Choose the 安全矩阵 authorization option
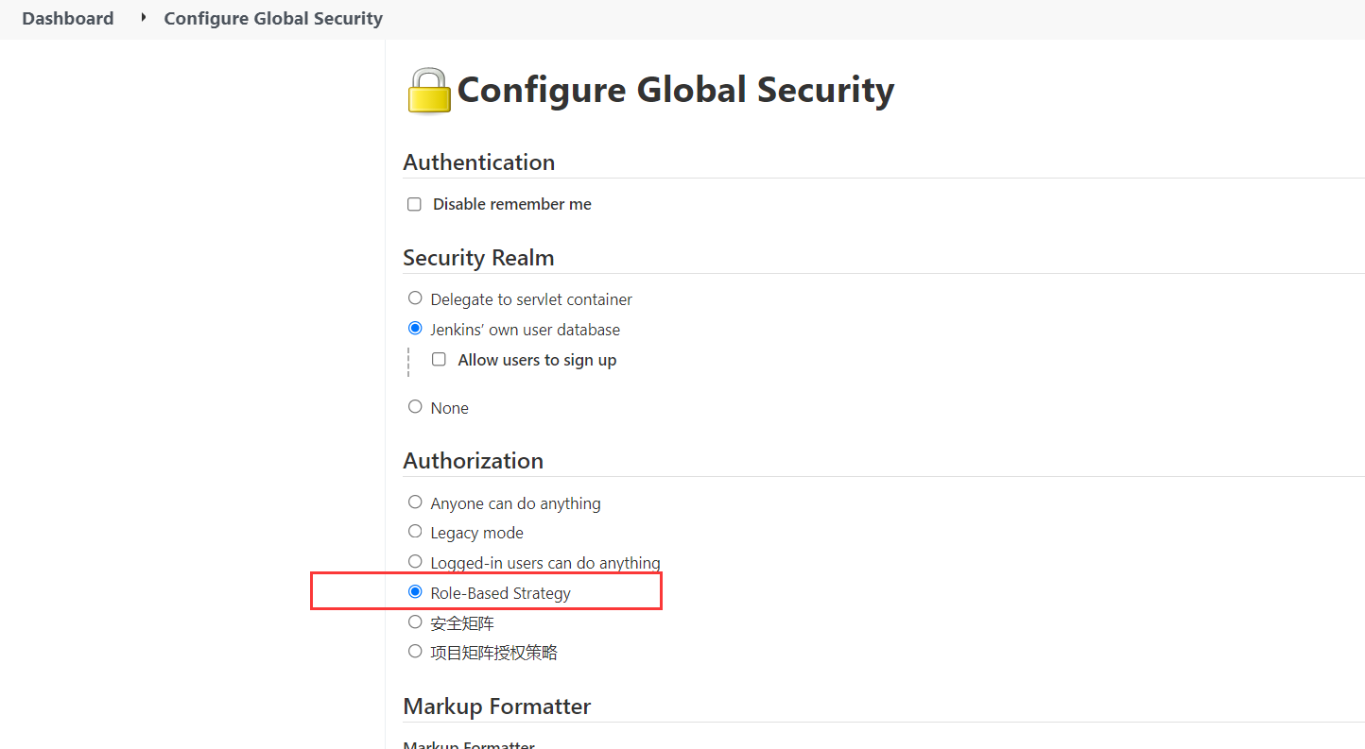Screen dimensions: 1365x749 coord(415,622)
